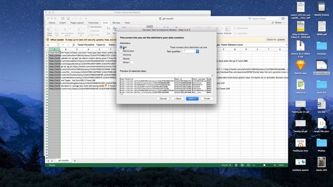333x187 pixels.
Task: Switch to the Review ribbon tab
Action: (x=116, y=23)
